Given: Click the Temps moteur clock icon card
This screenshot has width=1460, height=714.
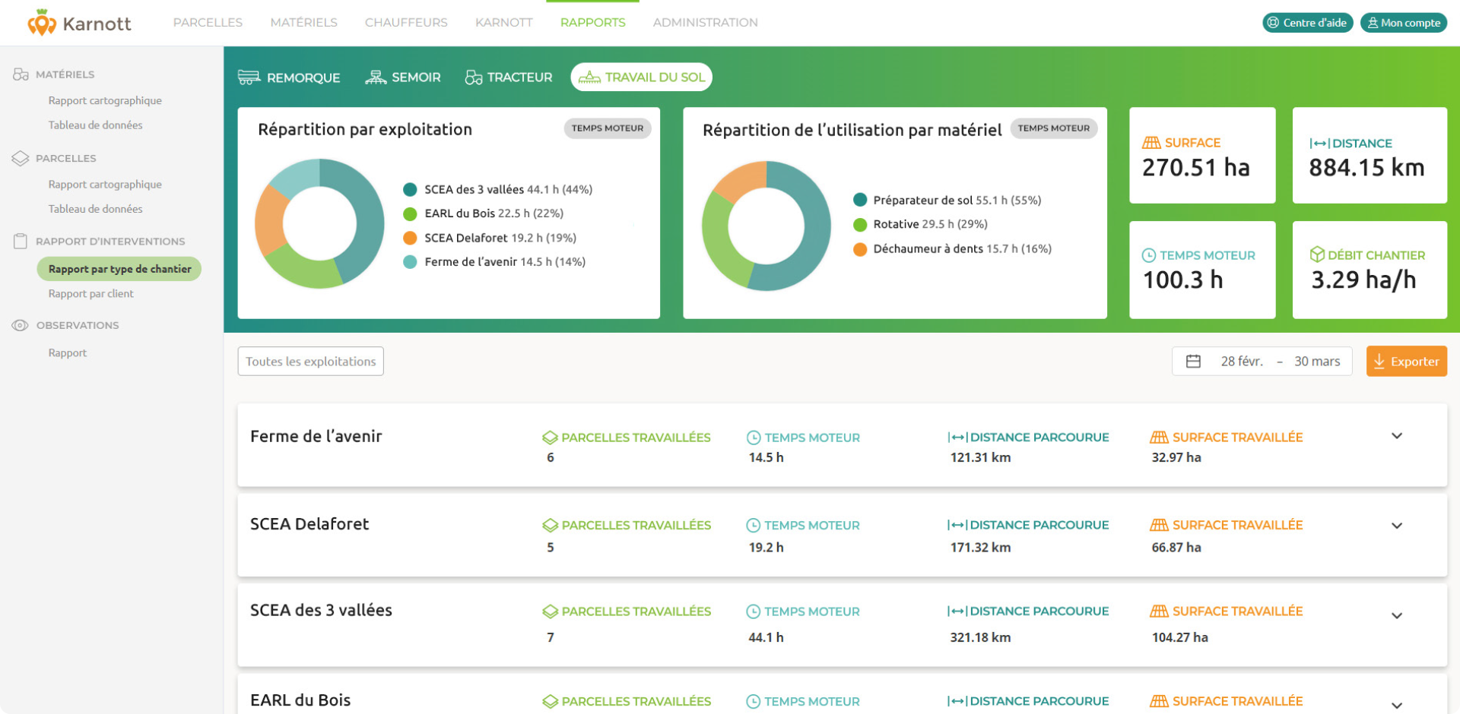Looking at the screenshot, I should 1149,256.
